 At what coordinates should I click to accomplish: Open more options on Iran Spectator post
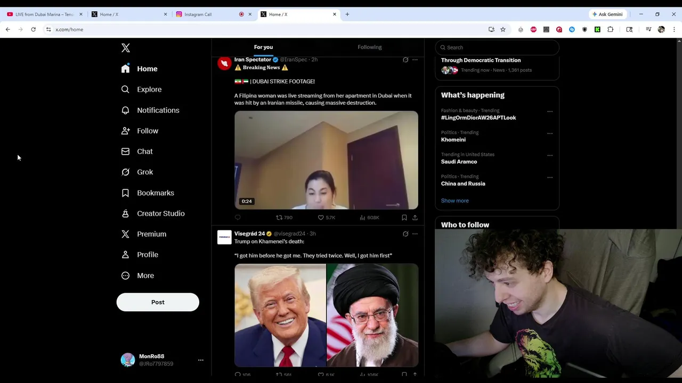coord(415,60)
